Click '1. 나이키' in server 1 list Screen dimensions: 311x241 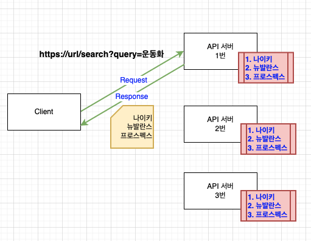click(259, 59)
